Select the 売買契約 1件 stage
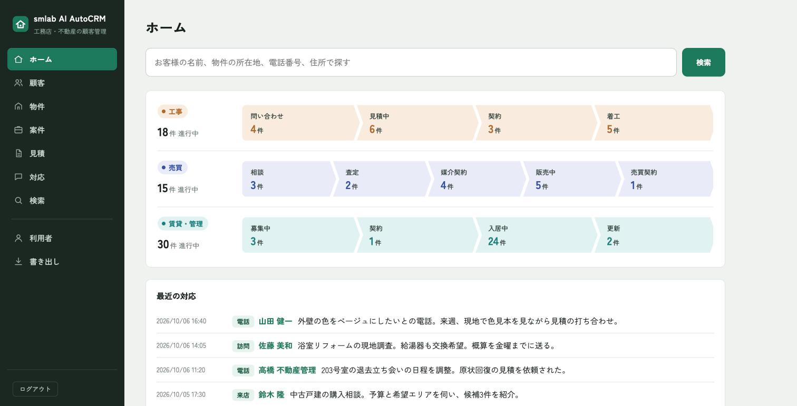Screen dimensions: 797x406 pos(666,179)
